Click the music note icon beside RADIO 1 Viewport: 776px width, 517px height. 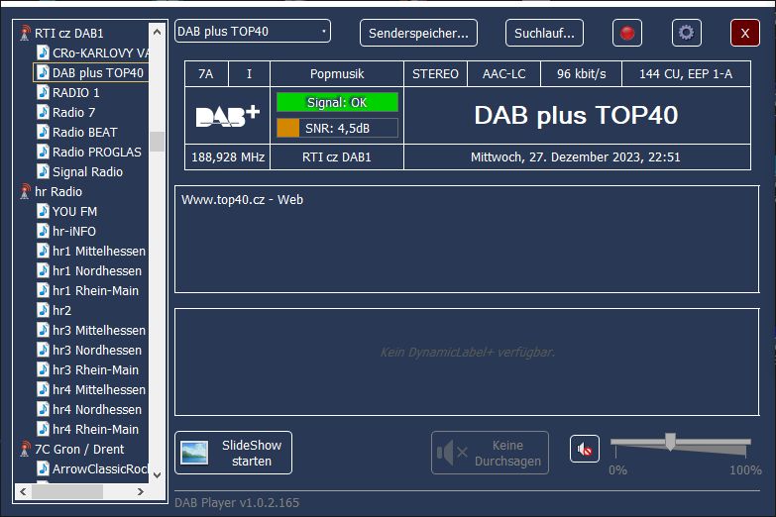pyautogui.click(x=43, y=92)
